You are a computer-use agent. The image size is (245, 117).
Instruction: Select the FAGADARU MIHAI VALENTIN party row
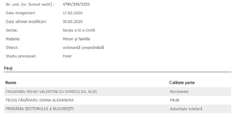pyautogui.click(x=51, y=91)
